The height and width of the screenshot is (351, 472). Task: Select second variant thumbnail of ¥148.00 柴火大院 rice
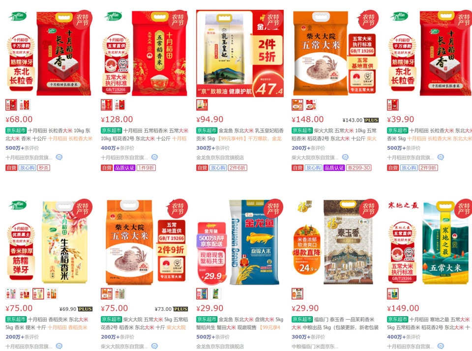pos(311,105)
